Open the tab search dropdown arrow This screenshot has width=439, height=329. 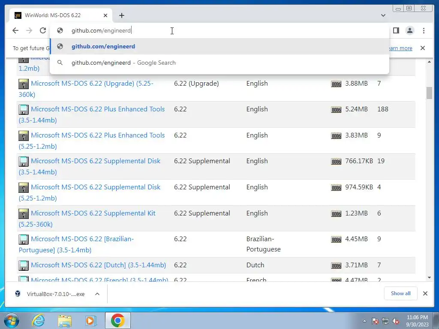click(383, 15)
